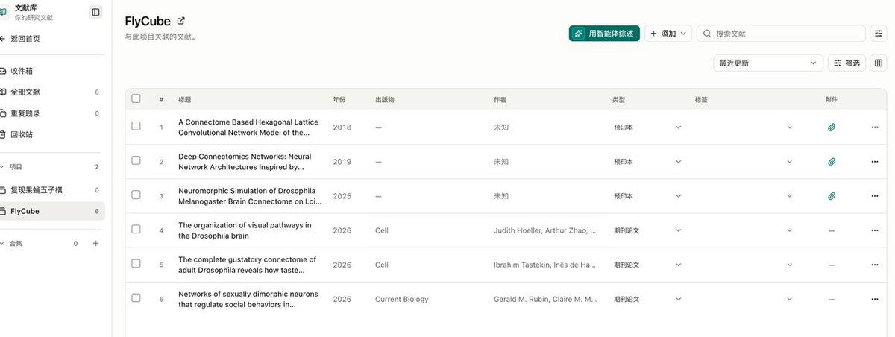This screenshot has width=895, height=337.
Task: Click the magnifier icon in search box
Action: click(x=706, y=34)
